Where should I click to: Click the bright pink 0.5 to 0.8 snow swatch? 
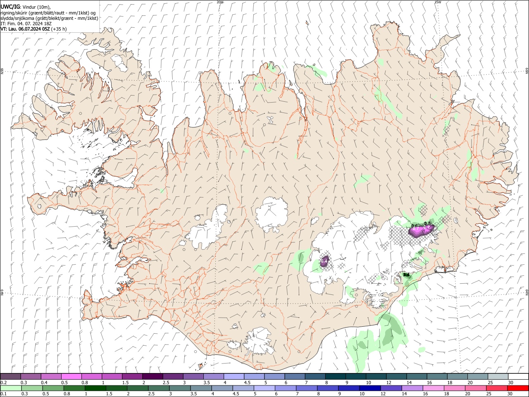[x=71, y=376]
